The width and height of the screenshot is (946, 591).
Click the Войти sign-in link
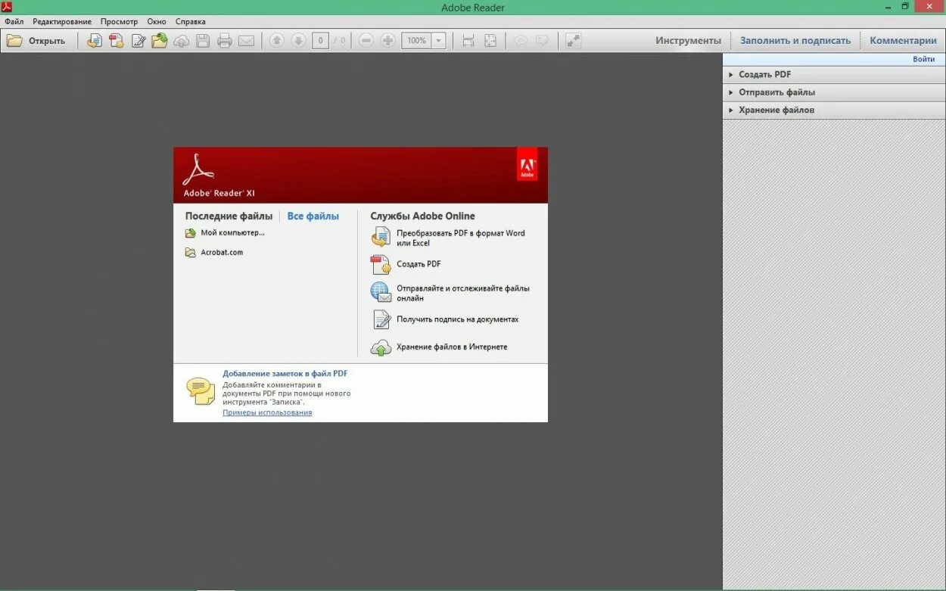click(x=923, y=59)
